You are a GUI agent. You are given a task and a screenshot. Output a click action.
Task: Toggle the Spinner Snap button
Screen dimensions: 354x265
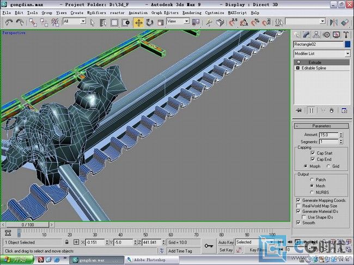click(266, 22)
